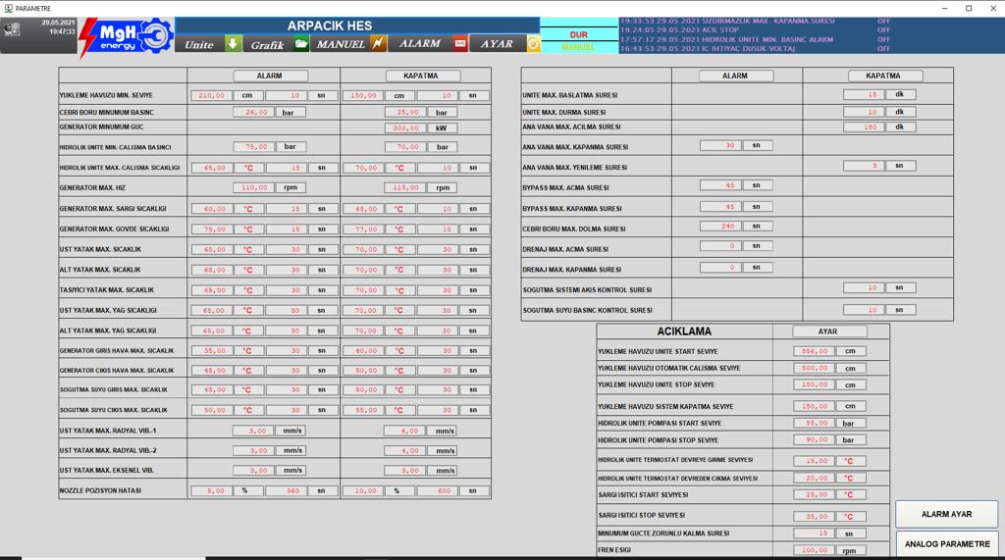Edit the FREN ESIGI rpm value field
The image size is (1005, 560).
point(815,550)
